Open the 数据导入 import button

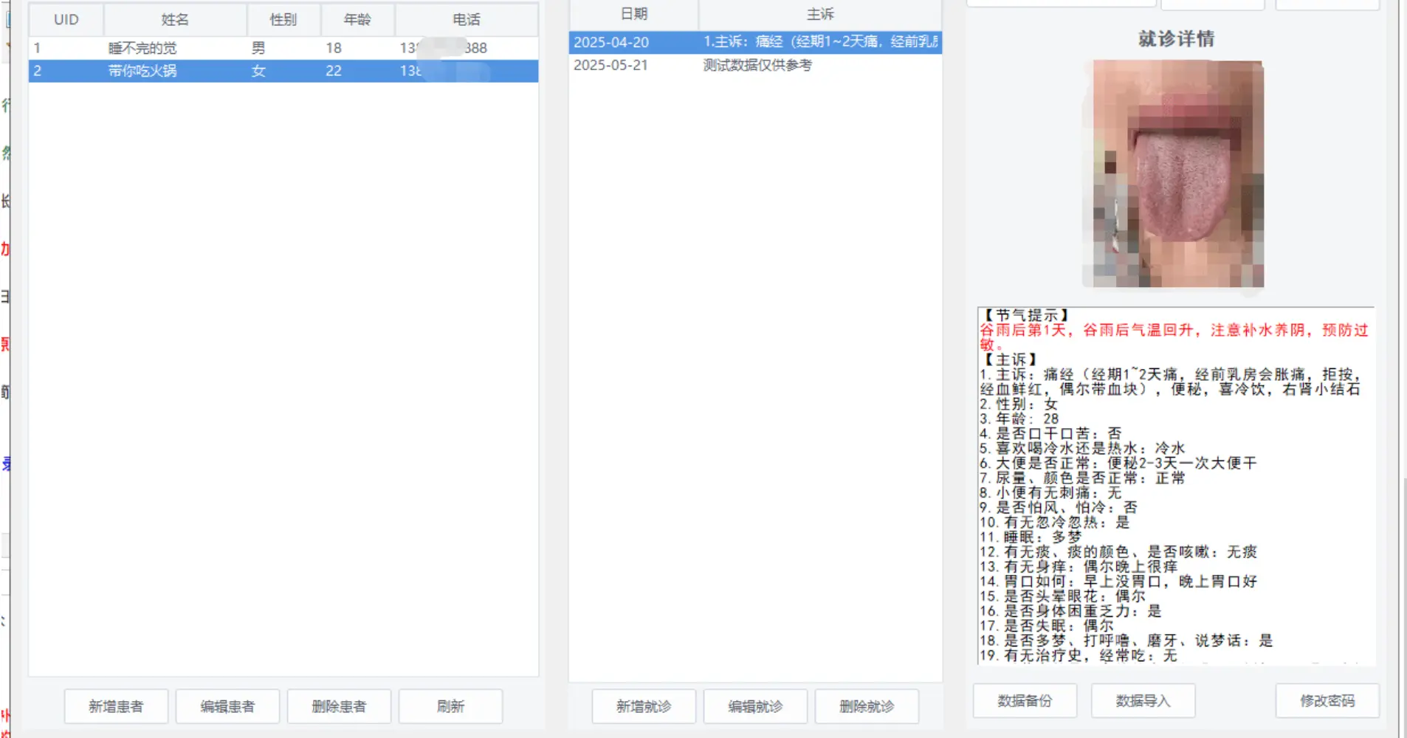(1143, 700)
